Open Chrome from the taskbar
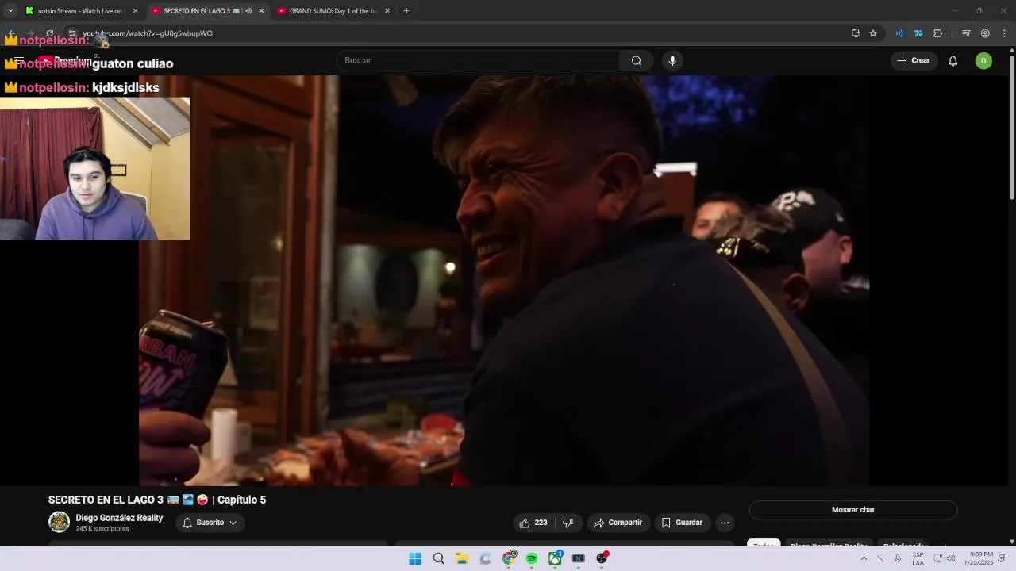The width and height of the screenshot is (1016, 571). (509, 558)
